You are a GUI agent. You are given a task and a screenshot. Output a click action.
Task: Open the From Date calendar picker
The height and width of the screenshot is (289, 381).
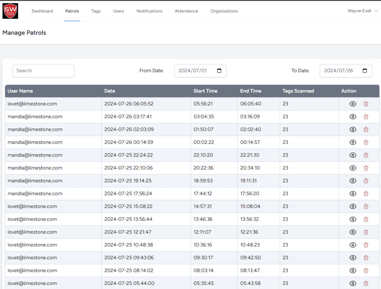click(x=219, y=71)
